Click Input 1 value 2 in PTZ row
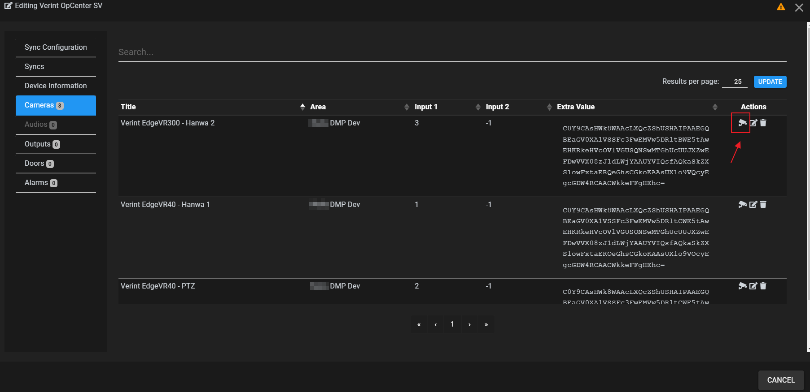Image resolution: width=810 pixels, height=392 pixels. click(416, 286)
